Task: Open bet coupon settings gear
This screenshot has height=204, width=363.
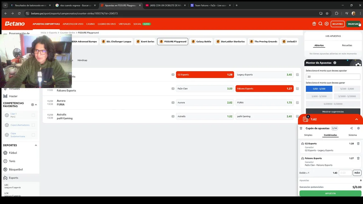Action: click(358, 128)
